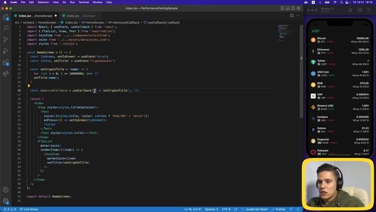376x212 pixels.
Task: Open the Customize Layout icon
Action: 298,8
